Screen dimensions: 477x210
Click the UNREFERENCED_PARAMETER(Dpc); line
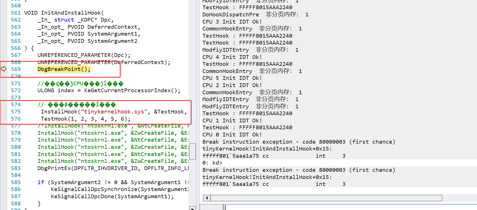tap(84, 55)
